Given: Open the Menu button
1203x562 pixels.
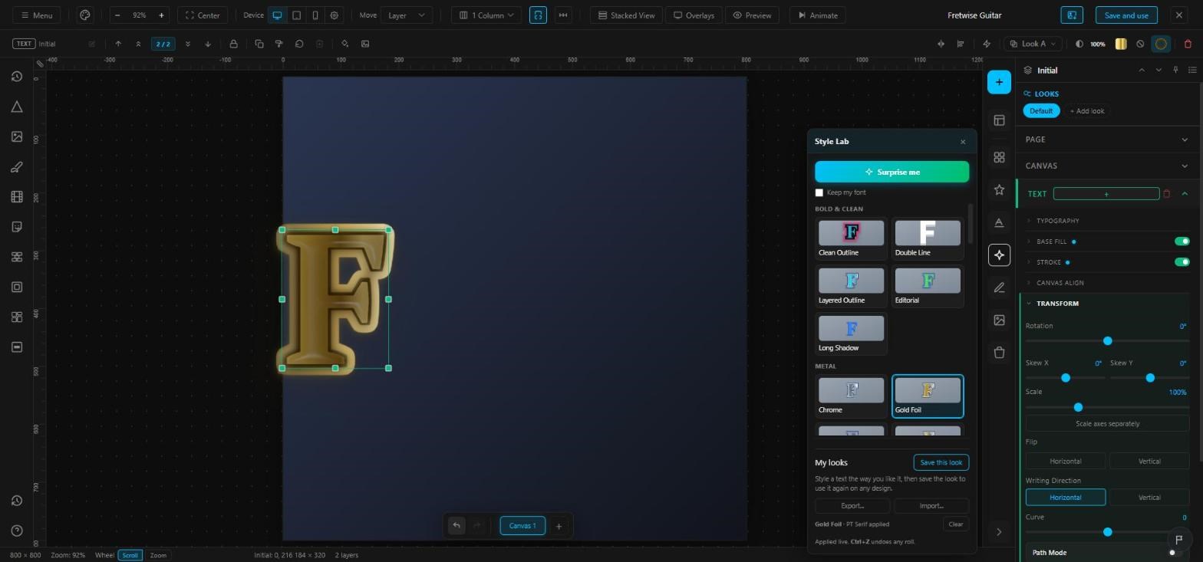Looking at the screenshot, I should tap(36, 15).
